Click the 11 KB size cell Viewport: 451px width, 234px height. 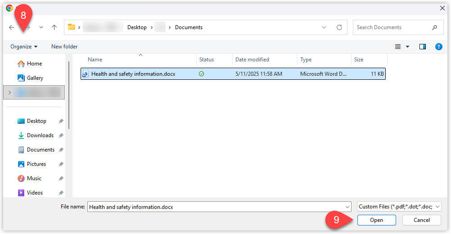[377, 74]
